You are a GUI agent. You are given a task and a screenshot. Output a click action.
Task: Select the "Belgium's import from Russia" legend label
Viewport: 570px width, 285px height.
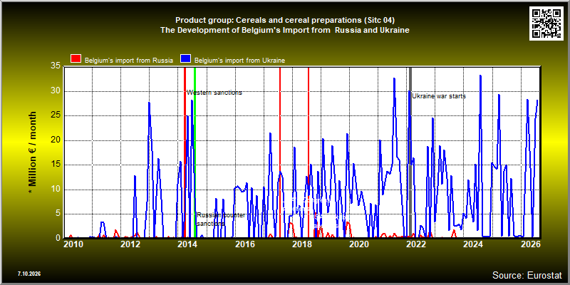coord(129,61)
